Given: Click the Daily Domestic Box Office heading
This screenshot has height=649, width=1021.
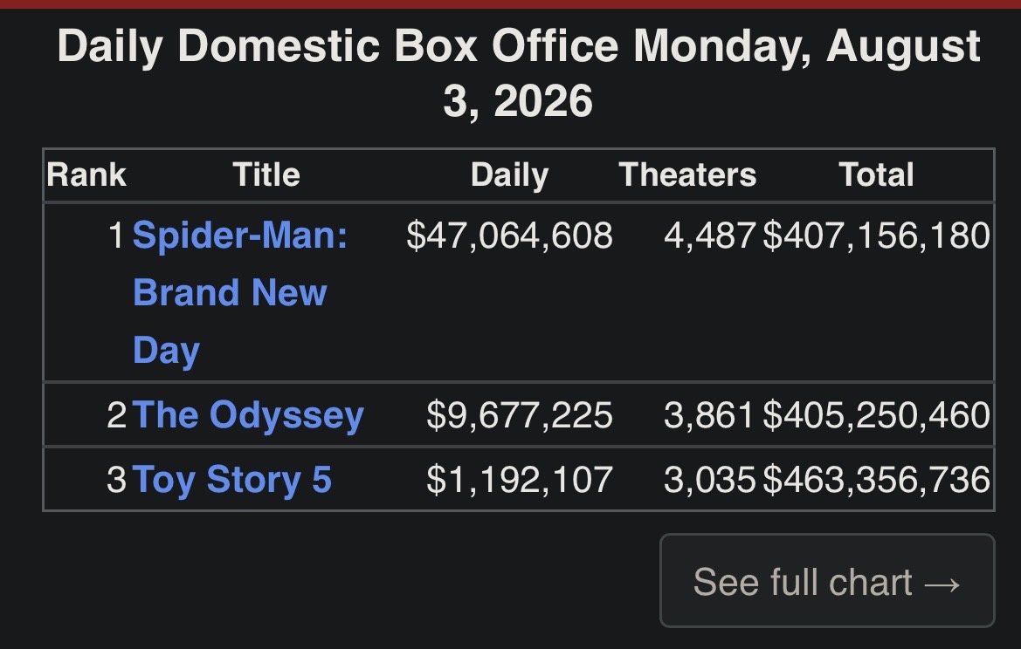Looking at the screenshot, I should [x=518, y=73].
